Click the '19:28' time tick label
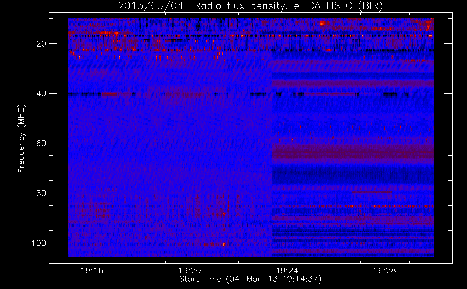The width and height of the screenshot is (467, 289). point(385,271)
